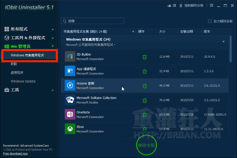Open Windows Update in the sidebar
The width and height of the screenshot is (237, 158).
click(x=23, y=81)
